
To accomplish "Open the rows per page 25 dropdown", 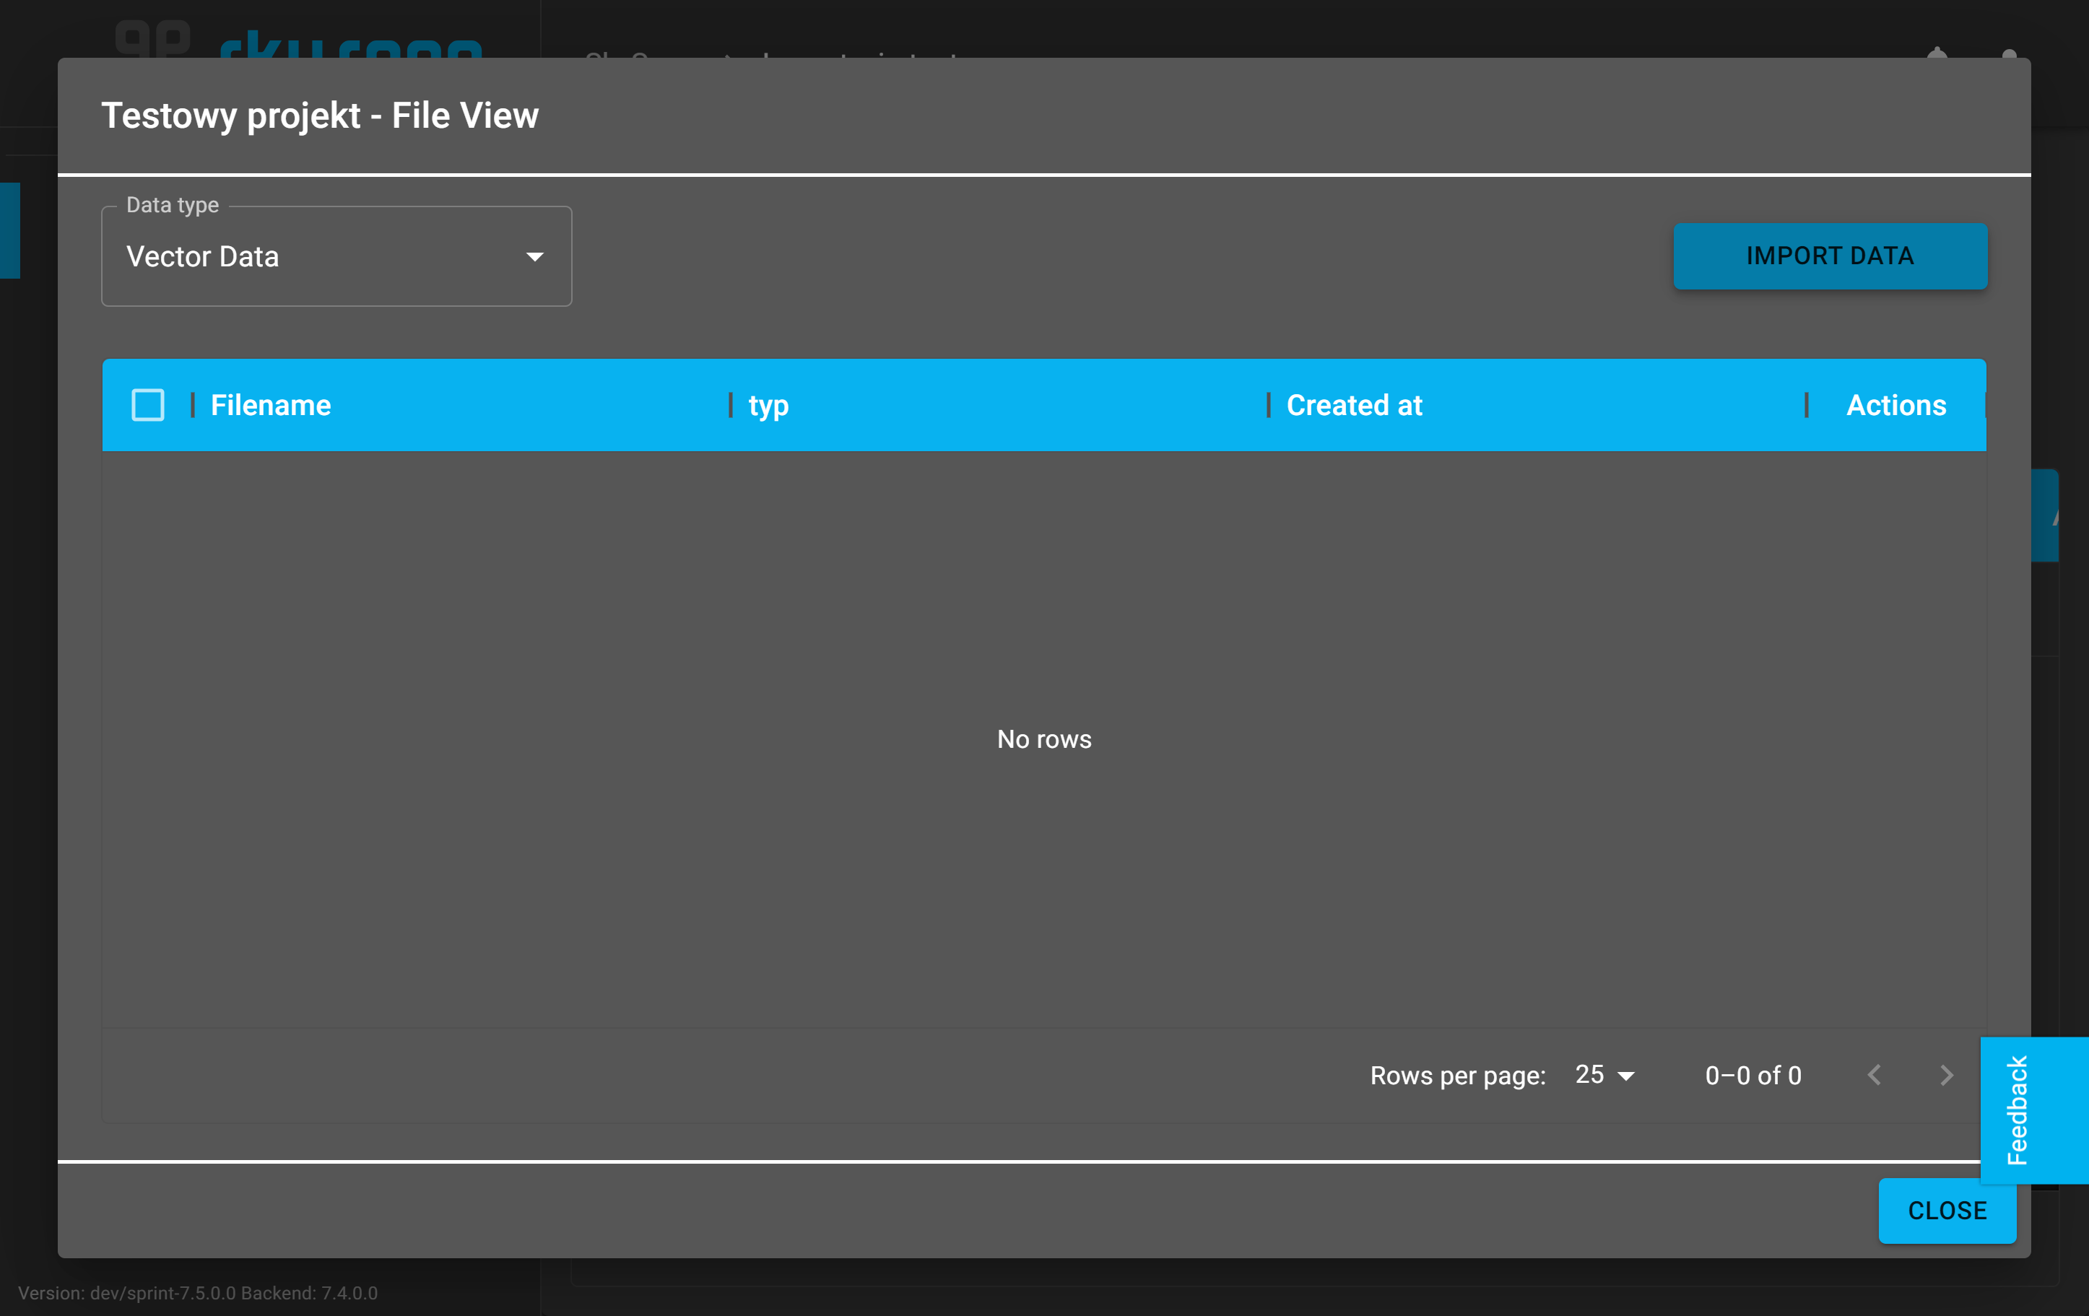I will click(1604, 1075).
